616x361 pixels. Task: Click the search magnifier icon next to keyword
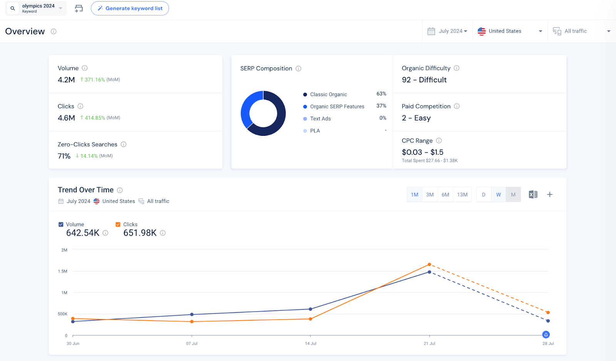coord(13,8)
